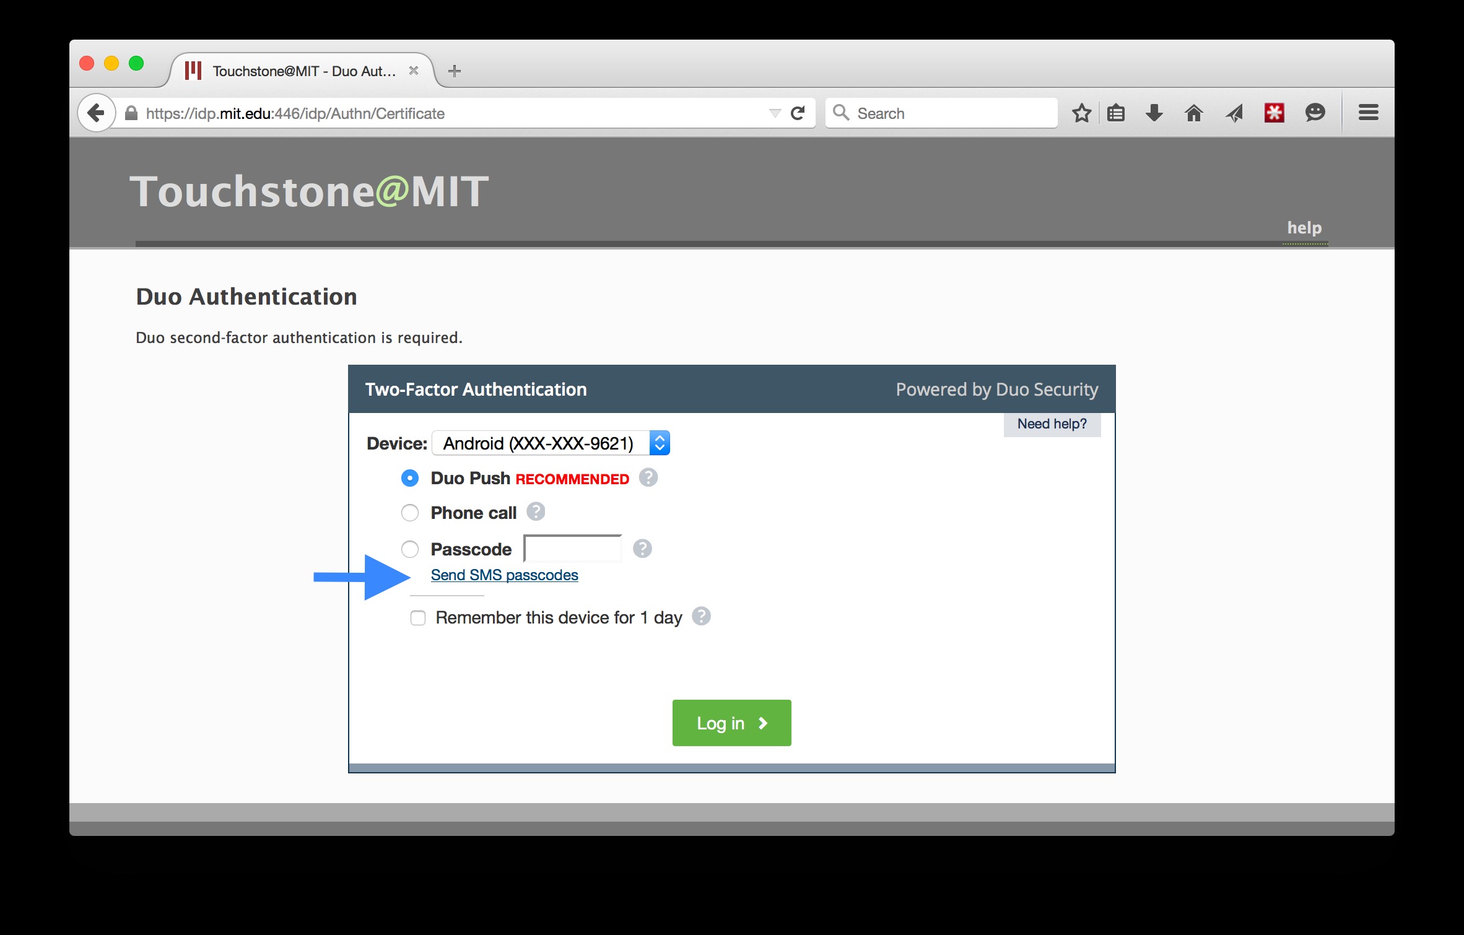
Task: Check Remember this device for 1 day
Action: (418, 618)
